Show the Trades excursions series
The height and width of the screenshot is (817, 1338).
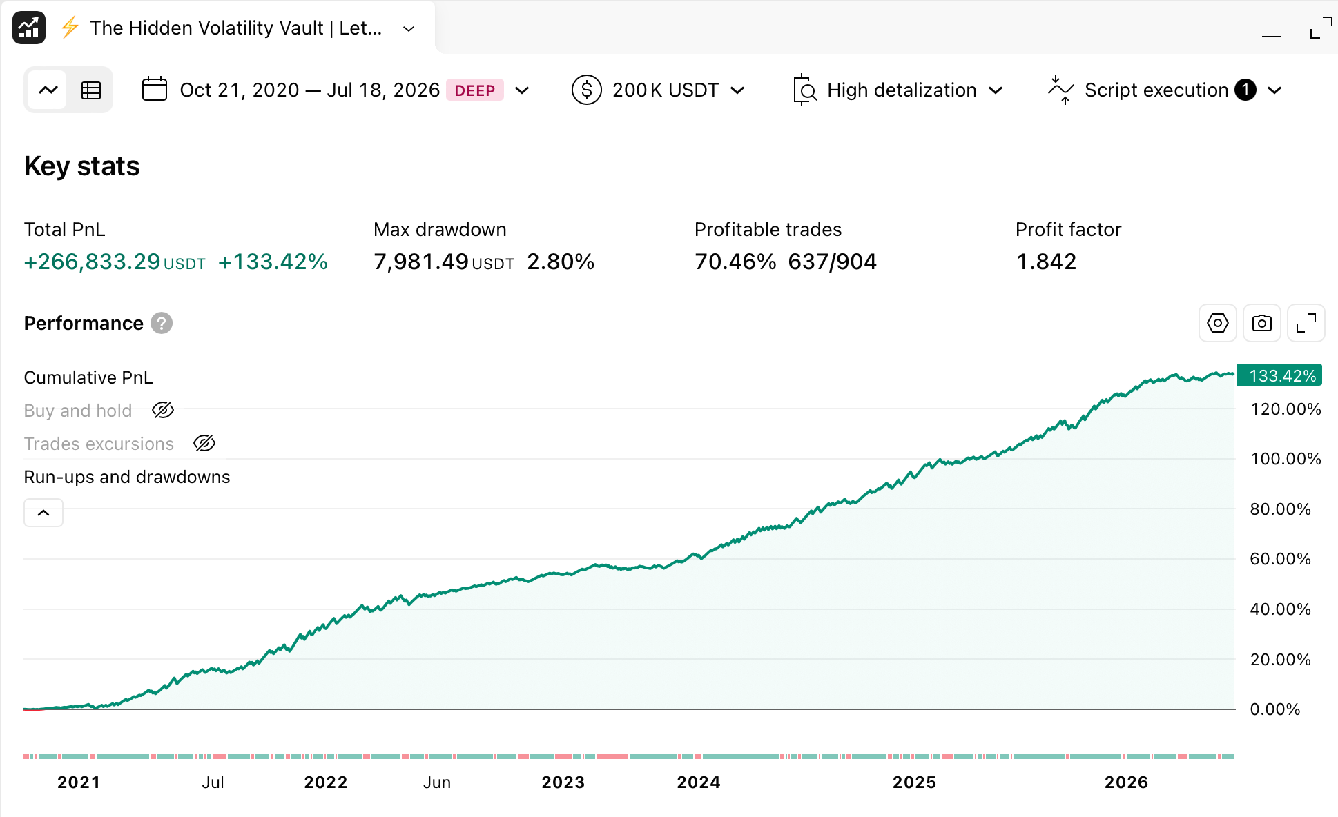click(x=204, y=444)
